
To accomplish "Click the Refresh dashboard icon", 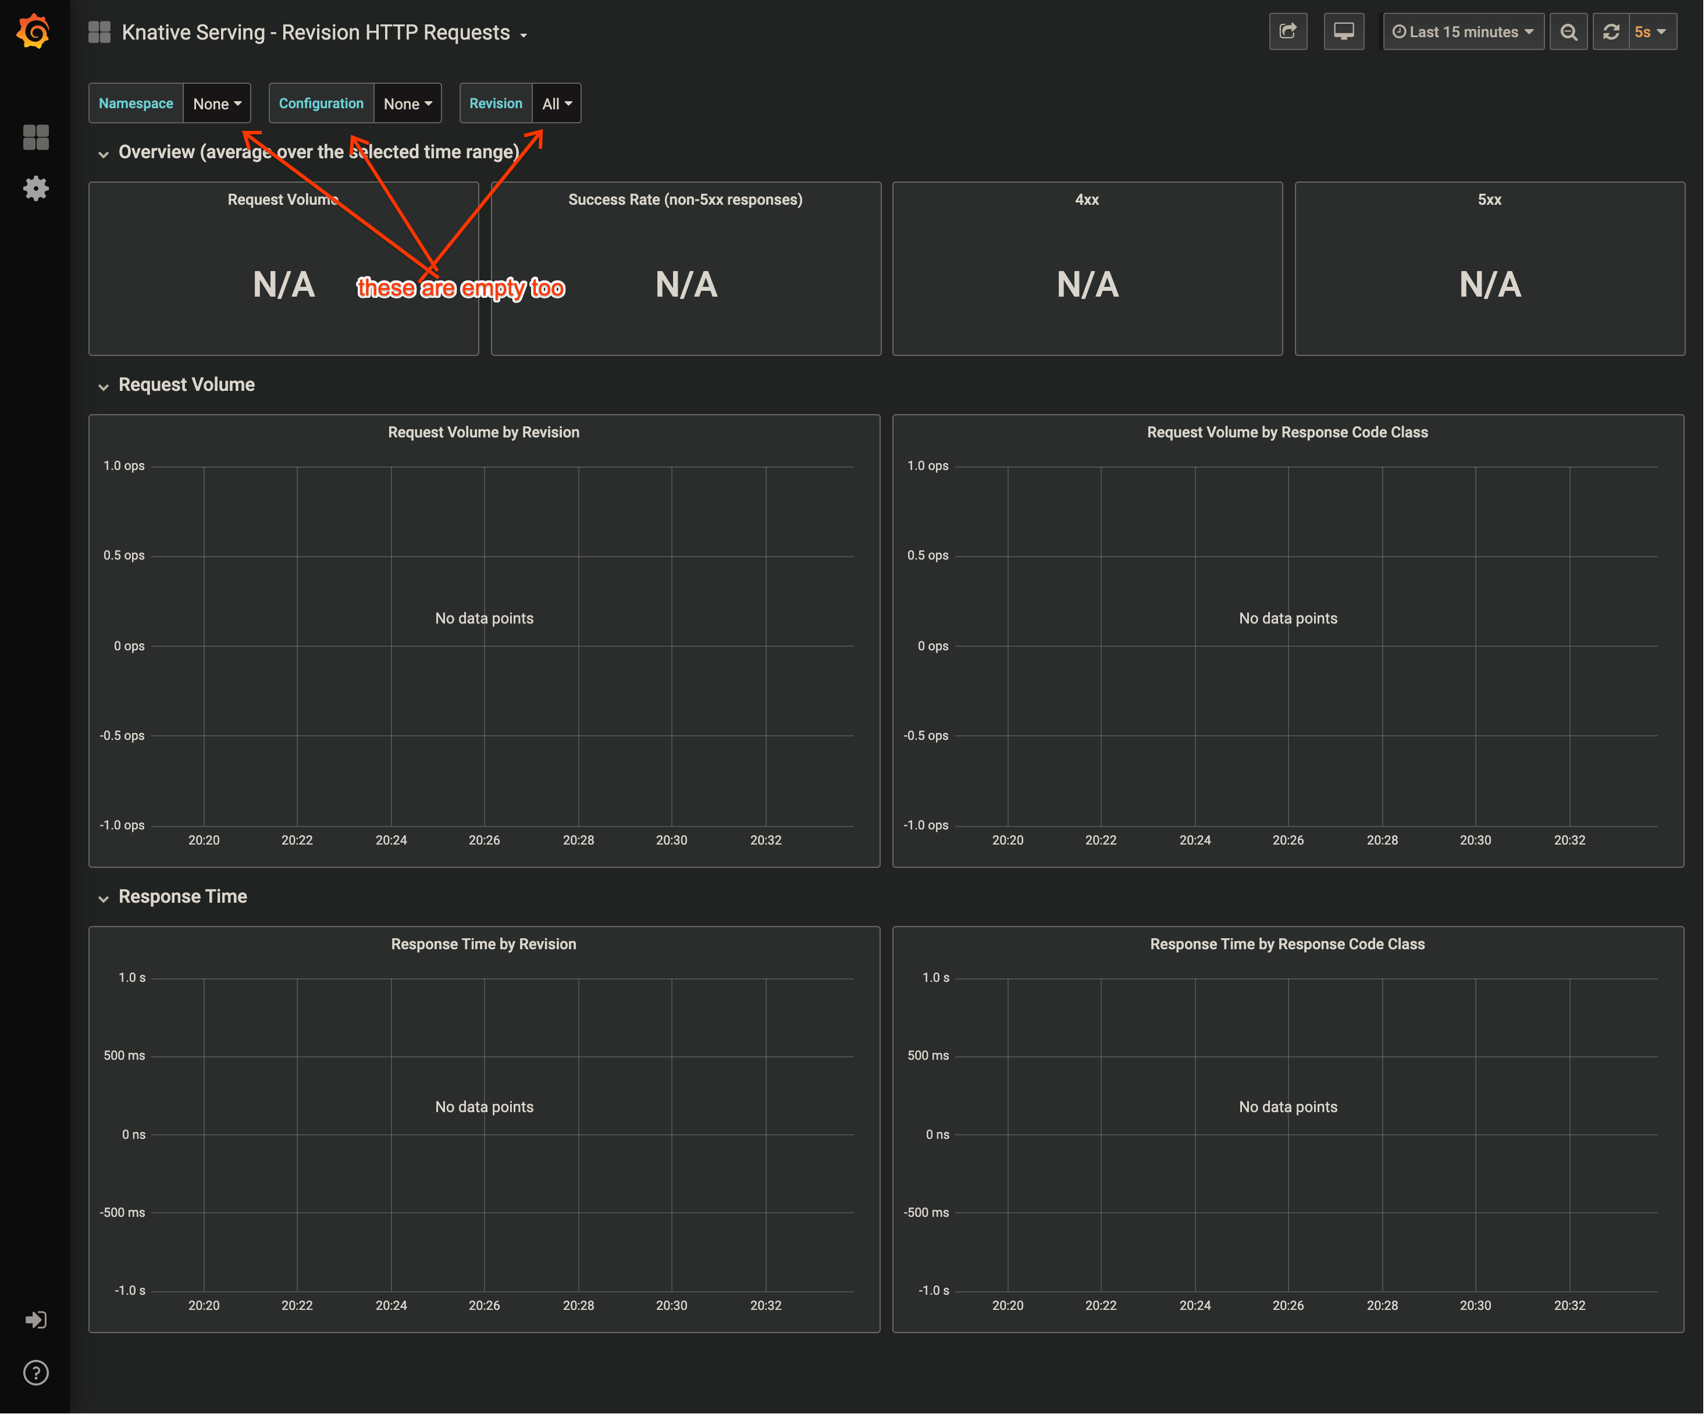I will 1611,31.
